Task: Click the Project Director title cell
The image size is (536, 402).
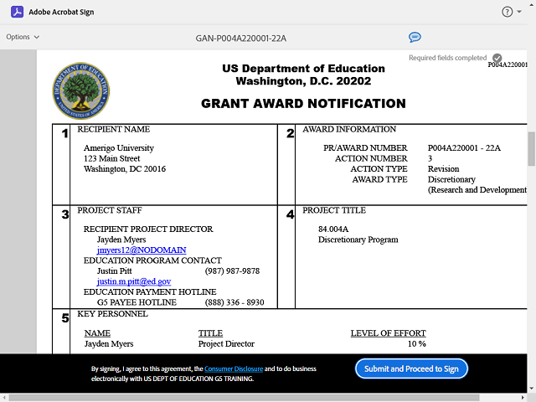Action: (226, 344)
